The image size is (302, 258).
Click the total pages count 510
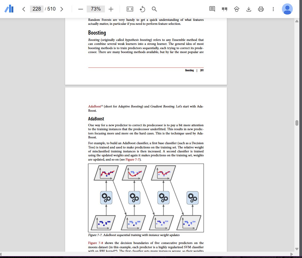(x=51, y=9)
